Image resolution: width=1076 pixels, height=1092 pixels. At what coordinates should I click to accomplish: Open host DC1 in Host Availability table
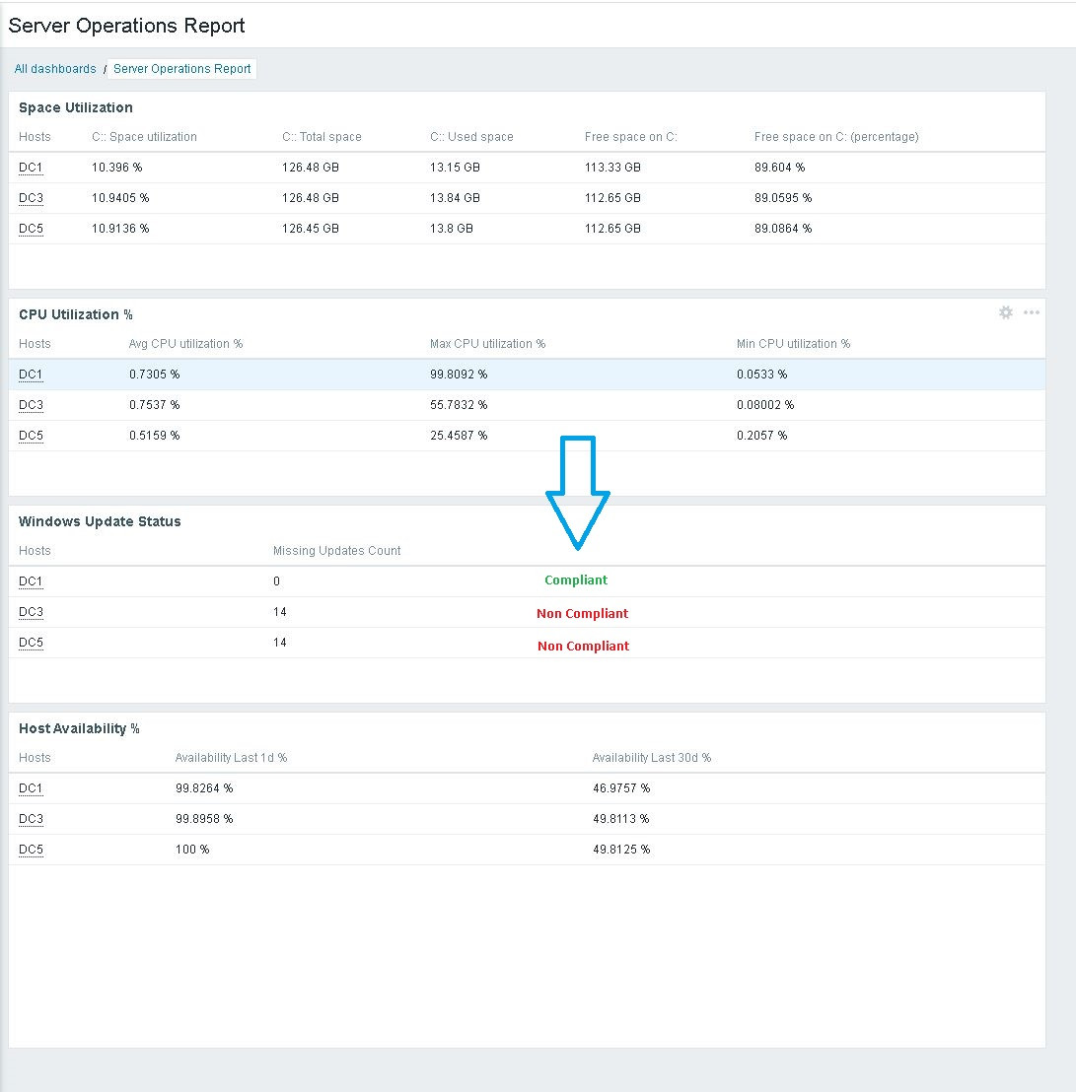tap(30, 788)
